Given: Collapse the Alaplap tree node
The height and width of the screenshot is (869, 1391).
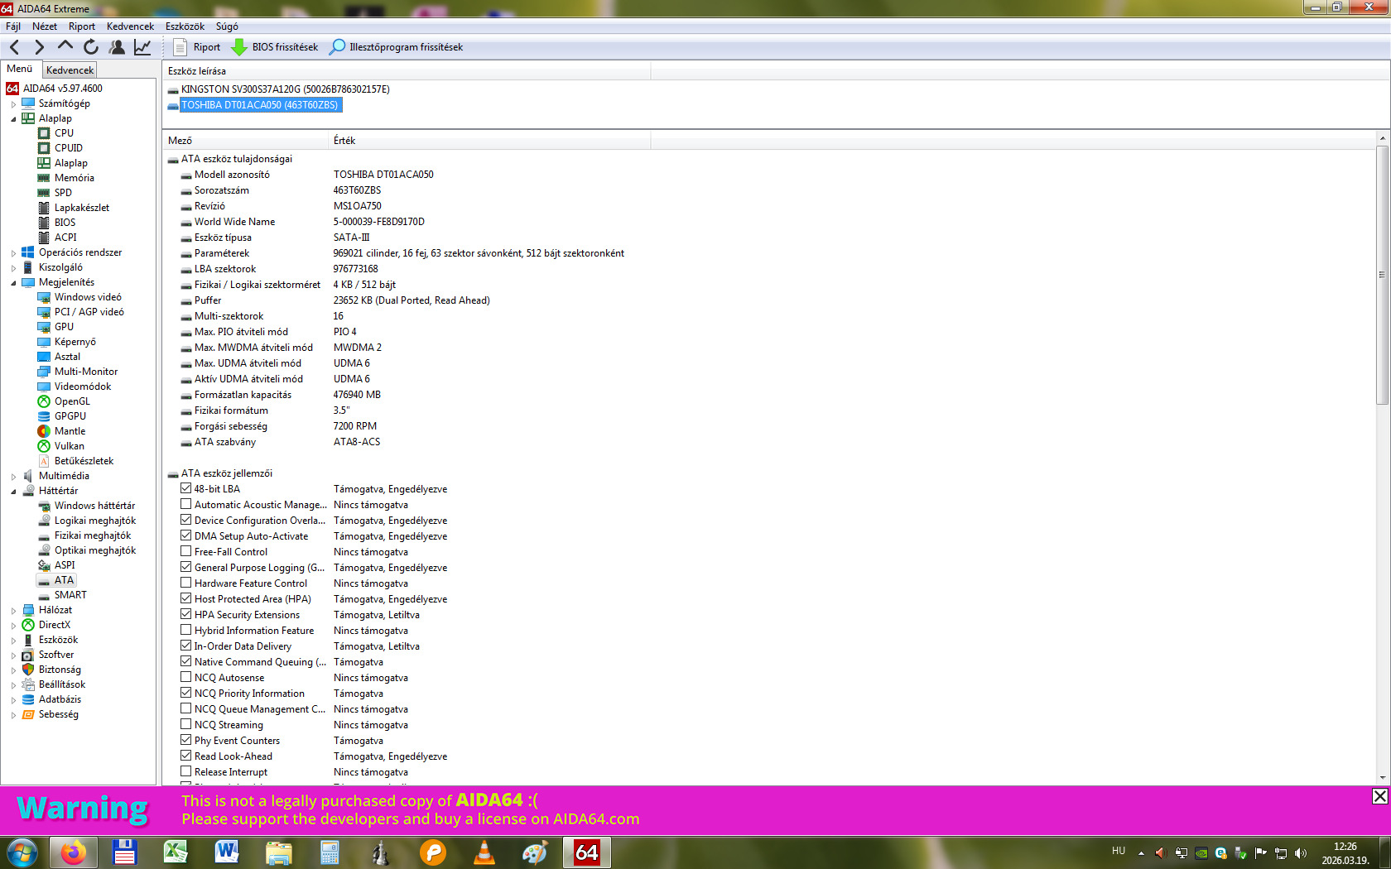Looking at the screenshot, I should [x=13, y=119].
